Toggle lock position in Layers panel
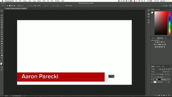Viewport: 172px width, 97px height. pyautogui.click(x=158, y=74)
